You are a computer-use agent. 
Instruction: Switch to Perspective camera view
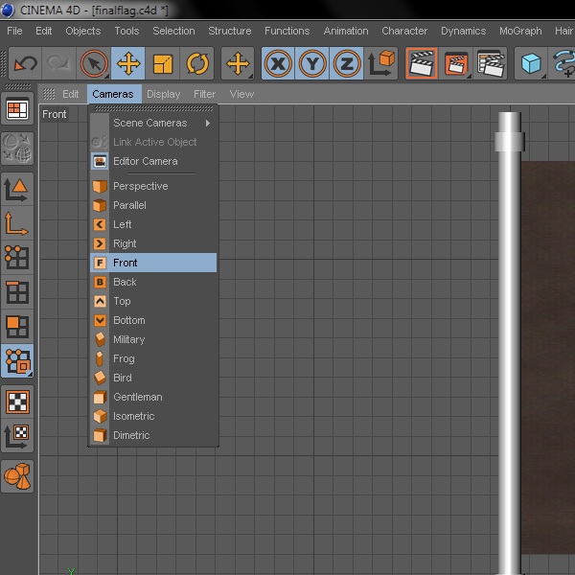pos(153,186)
